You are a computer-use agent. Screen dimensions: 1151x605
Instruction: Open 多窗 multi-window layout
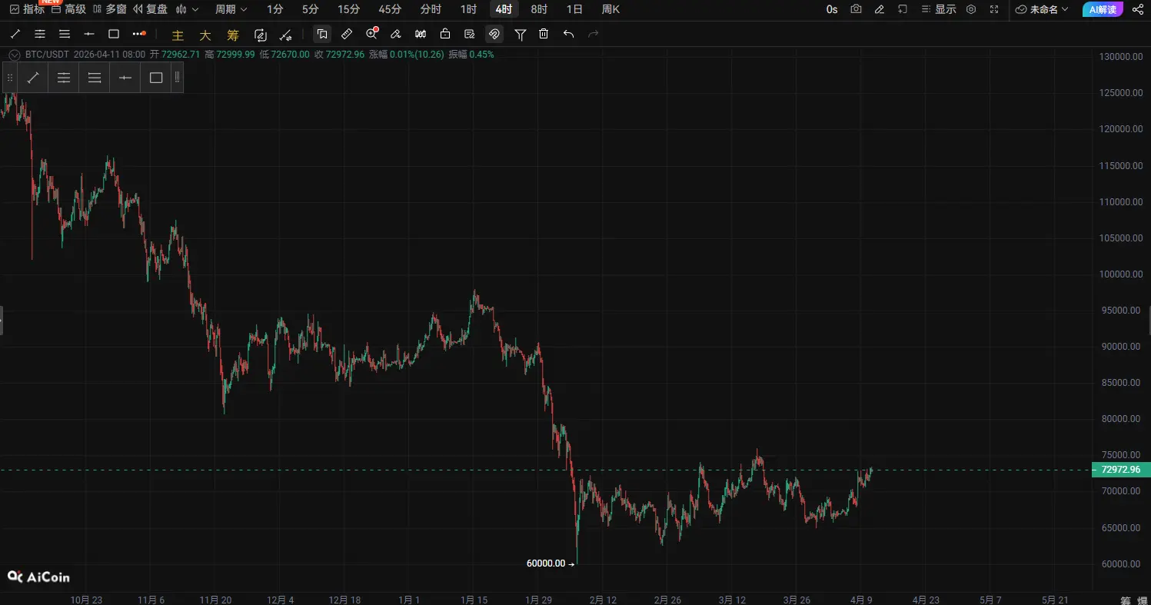point(109,9)
